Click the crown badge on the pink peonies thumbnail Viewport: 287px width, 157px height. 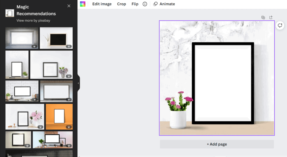point(40,127)
